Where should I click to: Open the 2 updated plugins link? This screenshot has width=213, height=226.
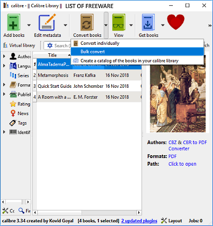(x=139, y=221)
